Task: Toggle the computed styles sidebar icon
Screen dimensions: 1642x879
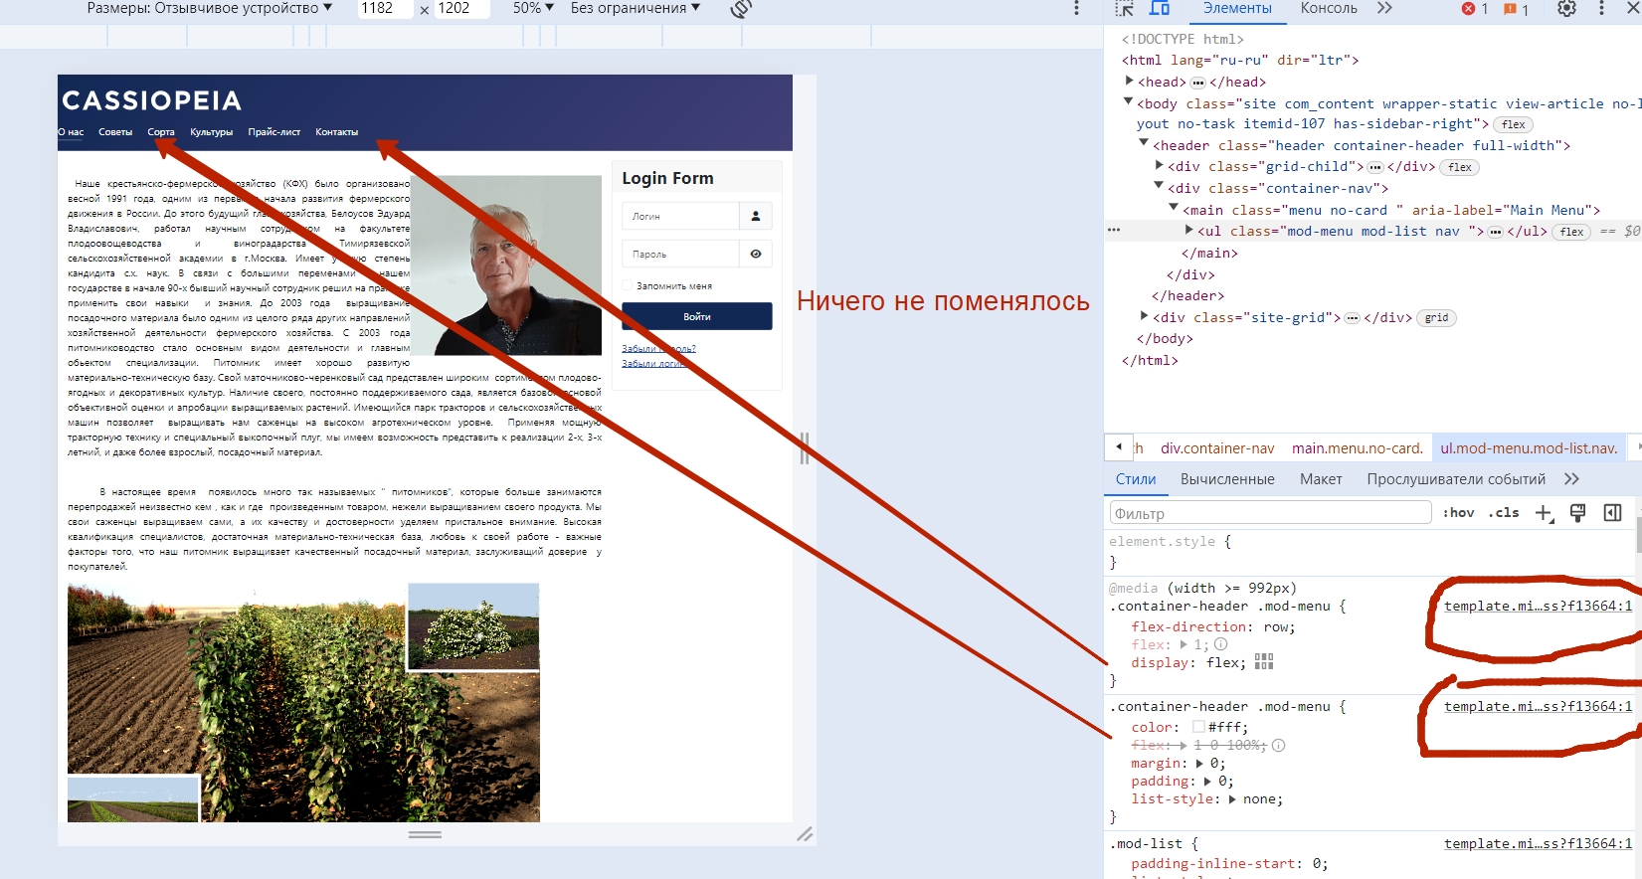Action: pyautogui.click(x=1612, y=513)
